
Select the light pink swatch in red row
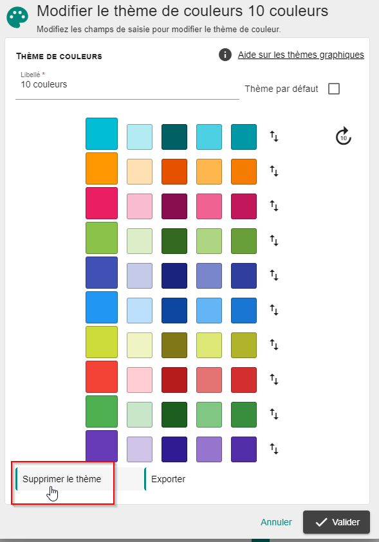click(x=140, y=380)
